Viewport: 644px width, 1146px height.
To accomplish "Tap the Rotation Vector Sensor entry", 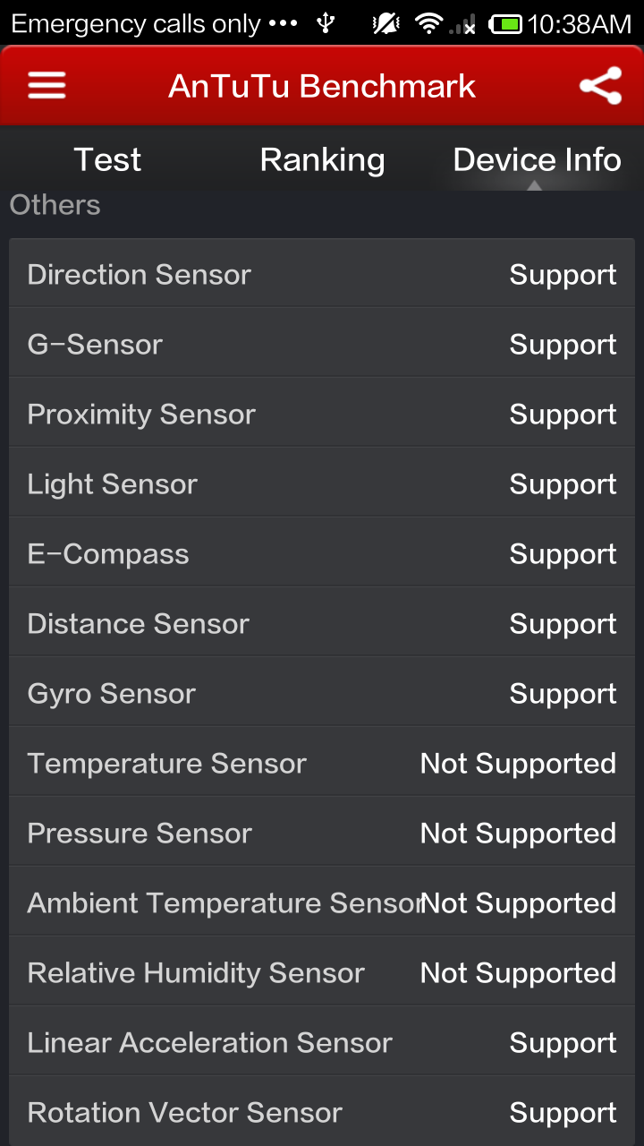I will [x=322, y=1112].
